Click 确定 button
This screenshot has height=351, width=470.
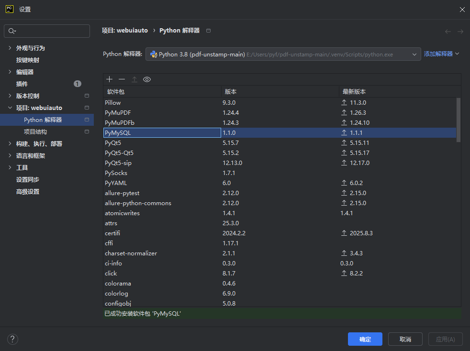[365, 339]
